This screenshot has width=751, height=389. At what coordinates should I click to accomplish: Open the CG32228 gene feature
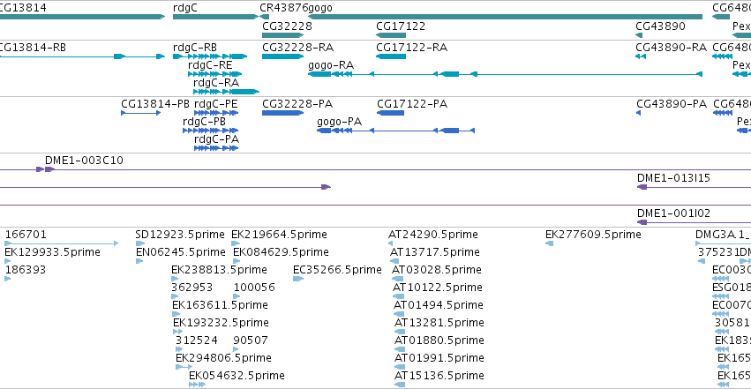coord(282,35)
